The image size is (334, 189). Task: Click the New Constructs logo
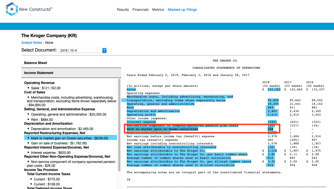click(x=29, y=9)
